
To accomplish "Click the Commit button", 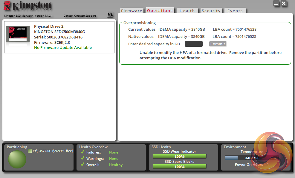I will (218, 44).
